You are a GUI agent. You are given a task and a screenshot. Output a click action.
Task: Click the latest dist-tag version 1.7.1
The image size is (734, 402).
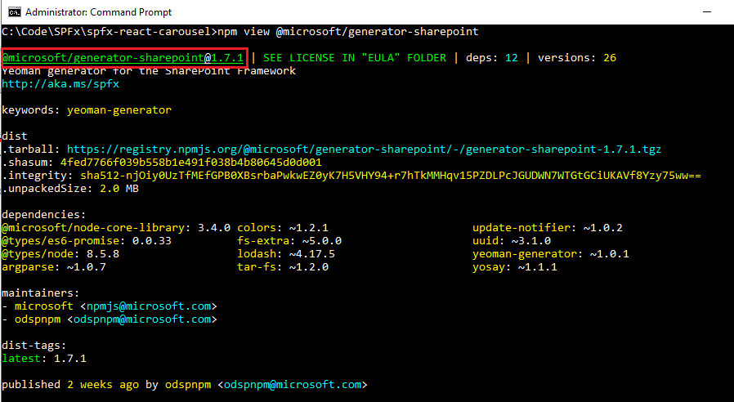[70, 358]
